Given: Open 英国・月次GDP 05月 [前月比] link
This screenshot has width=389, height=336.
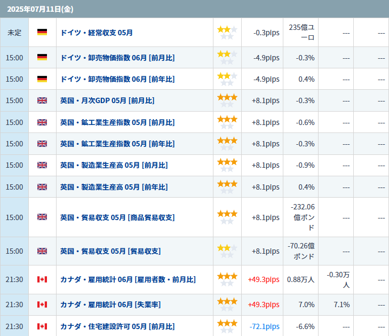Looking at the screenshot, I should coord(107,100).
